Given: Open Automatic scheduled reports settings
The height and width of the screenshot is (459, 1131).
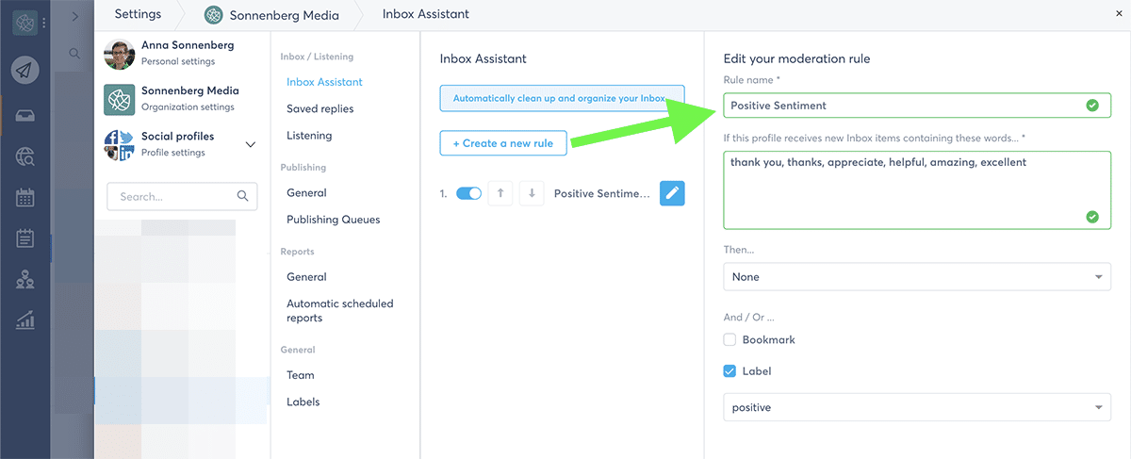Looking at the screenshot, I should point(340,311).
